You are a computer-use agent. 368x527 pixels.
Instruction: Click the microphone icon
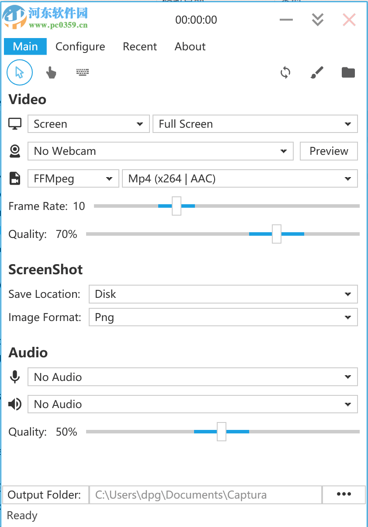pos(15,377)
